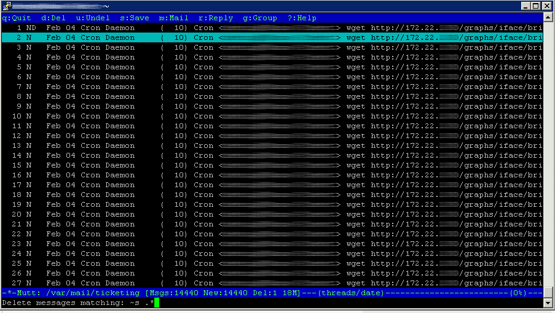Click the q:Quit shortcut in Mutt header

pyautogui.click(x=17, y=18)
